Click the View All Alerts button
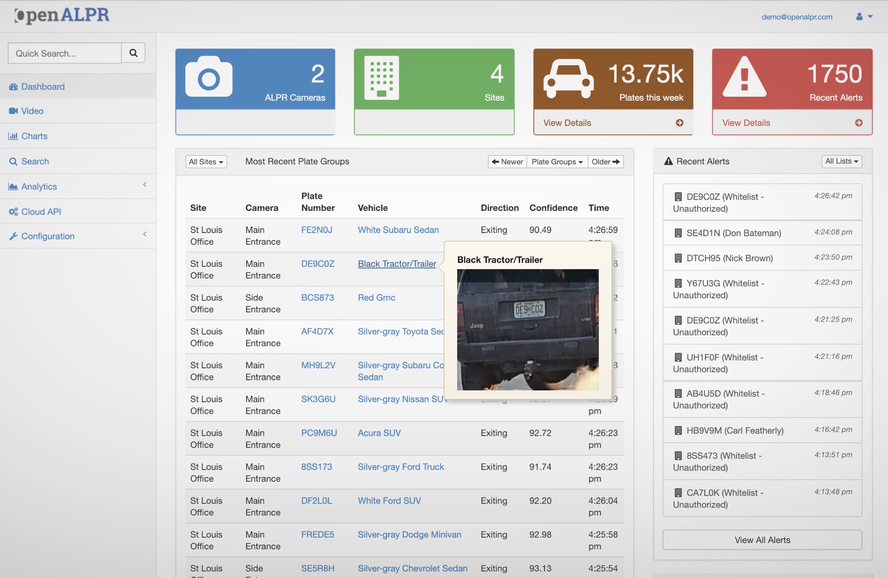 pos(762,540)
